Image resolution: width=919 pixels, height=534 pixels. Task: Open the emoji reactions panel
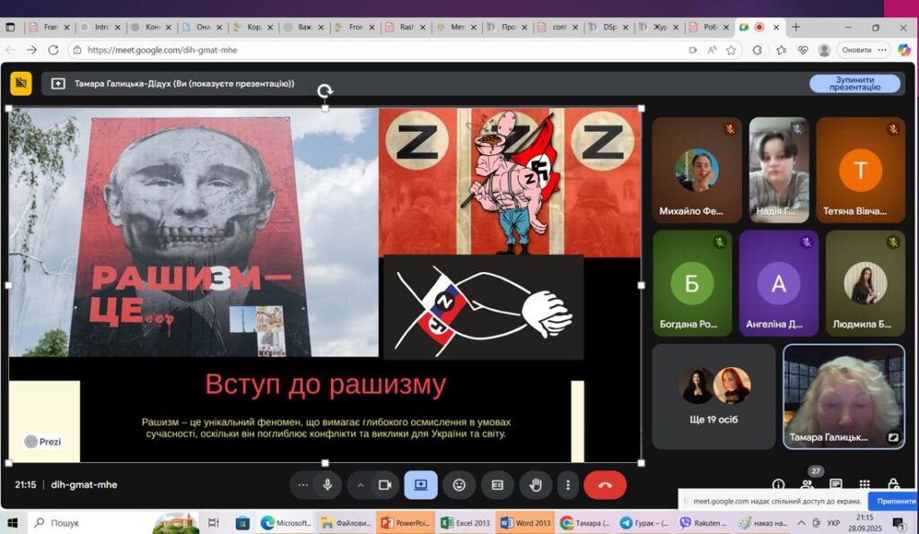point(459,485)
